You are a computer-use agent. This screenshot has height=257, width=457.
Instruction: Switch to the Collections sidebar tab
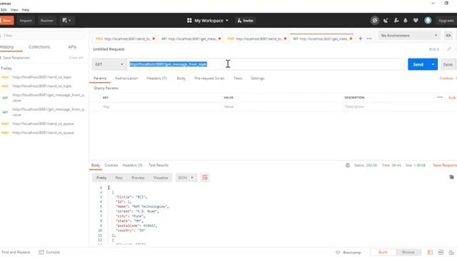click(39, 47)
